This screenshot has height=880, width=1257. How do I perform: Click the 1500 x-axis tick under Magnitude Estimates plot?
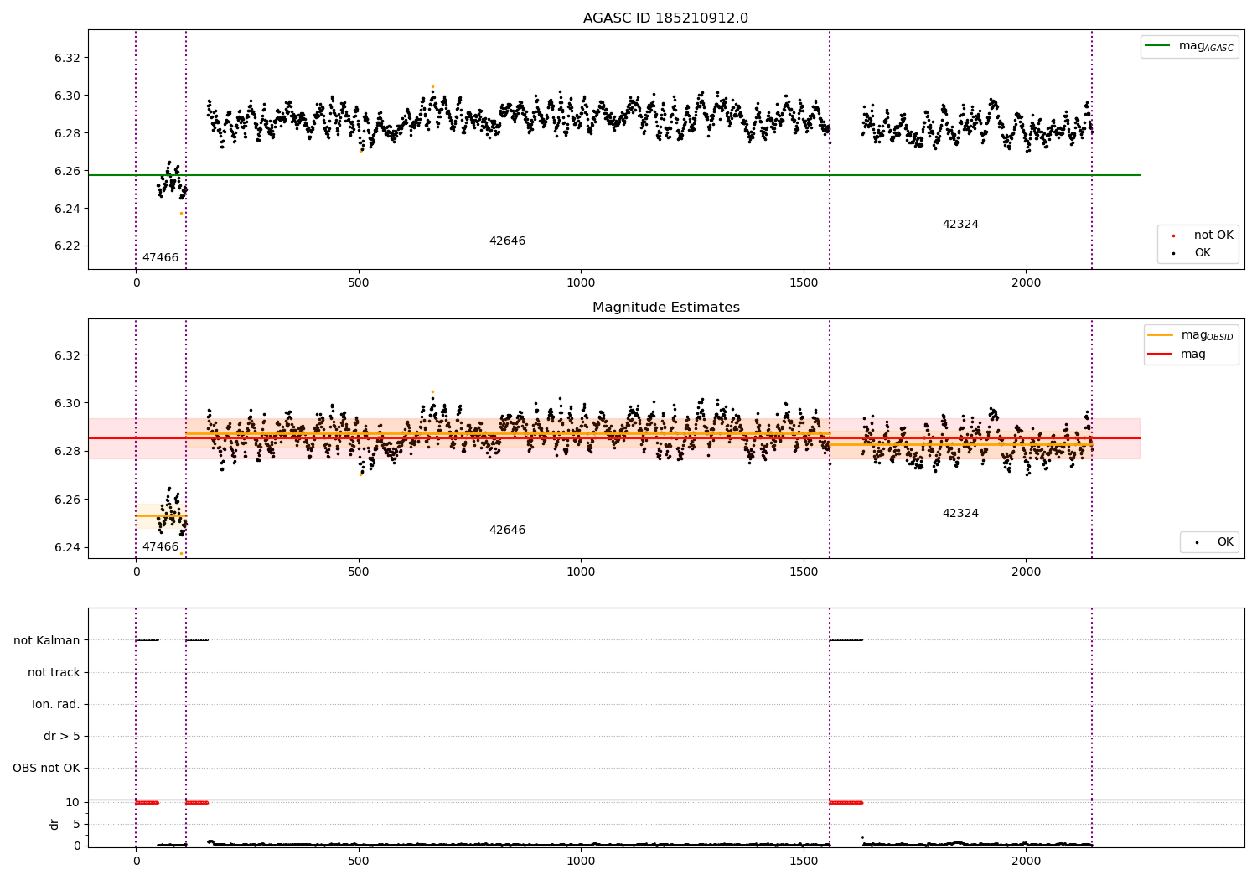click(803, 572)
